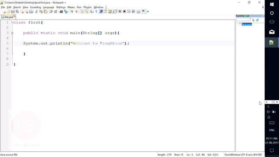Close the Function List panel
The image size is (279, 157).
263,16
